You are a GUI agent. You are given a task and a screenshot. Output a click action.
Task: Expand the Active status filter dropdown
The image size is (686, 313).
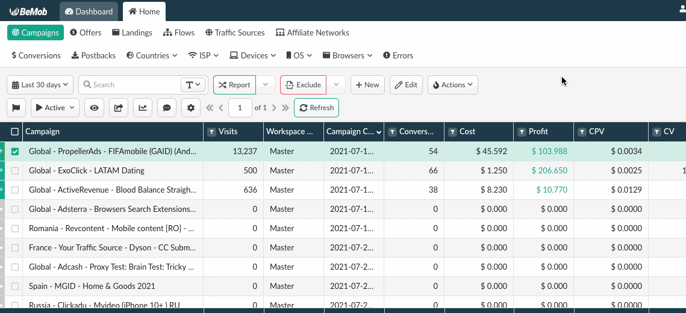coord(55,108)
